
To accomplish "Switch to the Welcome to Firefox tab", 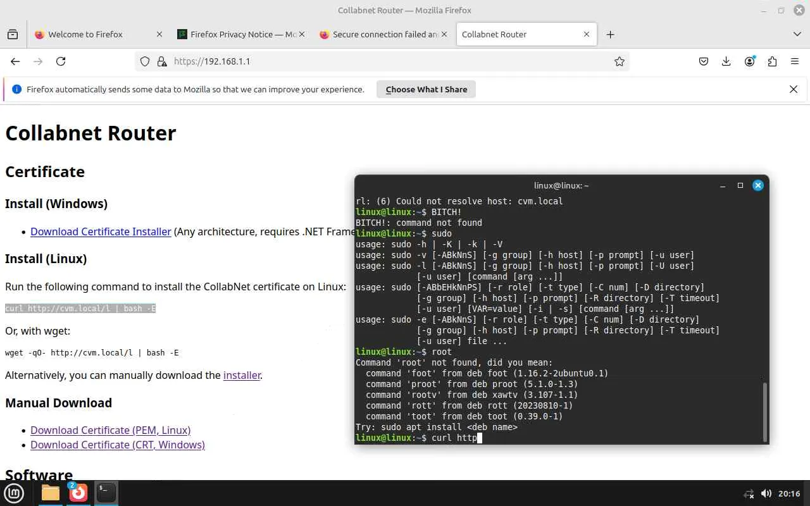I will [99, 35].
